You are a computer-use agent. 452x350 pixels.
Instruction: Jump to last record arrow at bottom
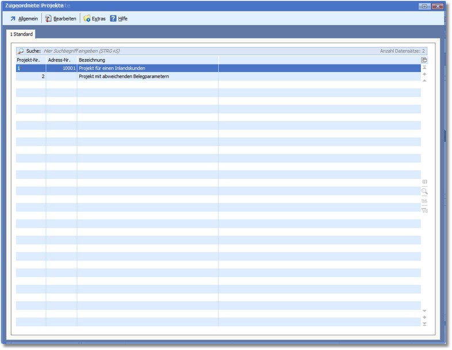coord(424,324)
